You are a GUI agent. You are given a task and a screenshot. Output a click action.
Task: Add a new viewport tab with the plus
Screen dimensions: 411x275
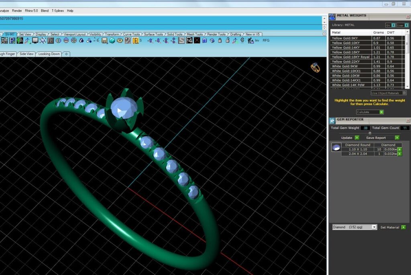pyautogui.click(x=66, y=54)
